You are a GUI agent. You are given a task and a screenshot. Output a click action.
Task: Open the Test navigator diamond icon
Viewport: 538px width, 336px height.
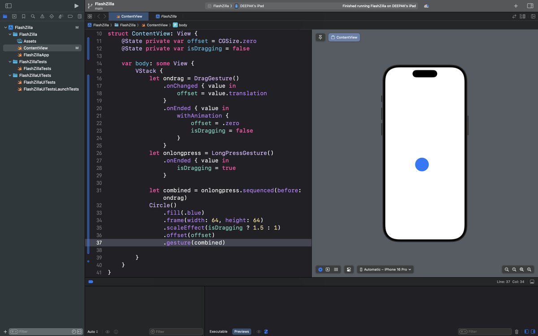pyautogui.click(x=51, y=16)
